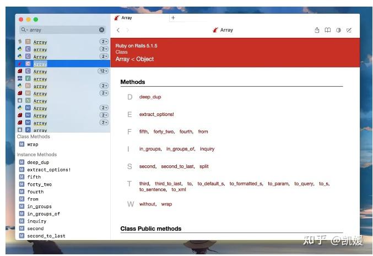Select 'from' in the sidebar Instance Methods
Screen dimensions: 373x256
coord(33,199)
